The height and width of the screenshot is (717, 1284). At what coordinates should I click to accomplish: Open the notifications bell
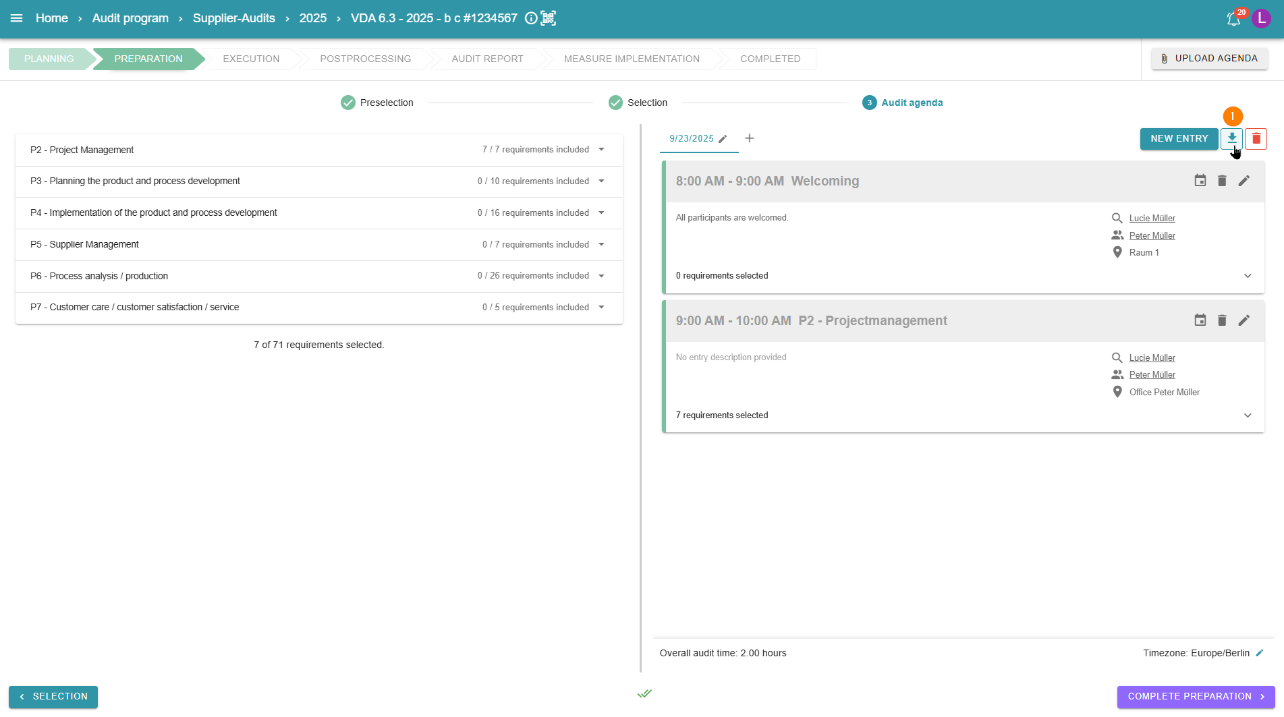pos(1233,19)
